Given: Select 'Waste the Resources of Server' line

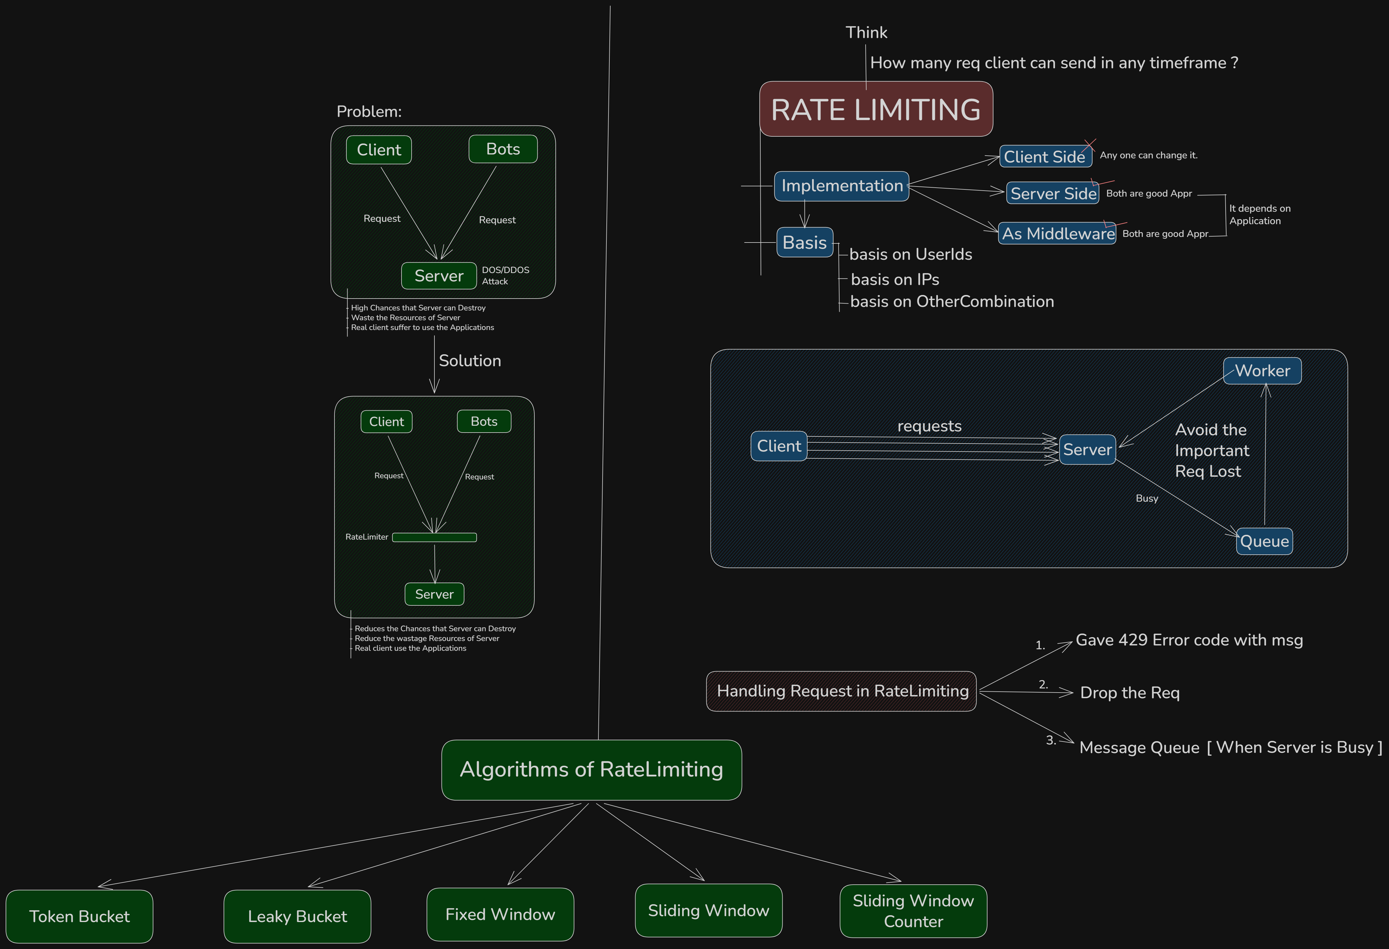Looking at the screenshot, I should (405, 317).
